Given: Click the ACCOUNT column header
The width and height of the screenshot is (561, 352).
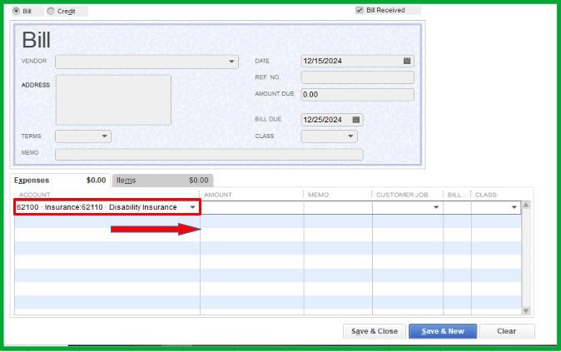Looking at the screenshot, I should coord(35,195).
